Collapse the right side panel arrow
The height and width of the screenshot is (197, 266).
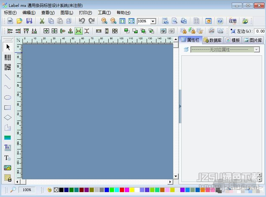tap(180, 106)
